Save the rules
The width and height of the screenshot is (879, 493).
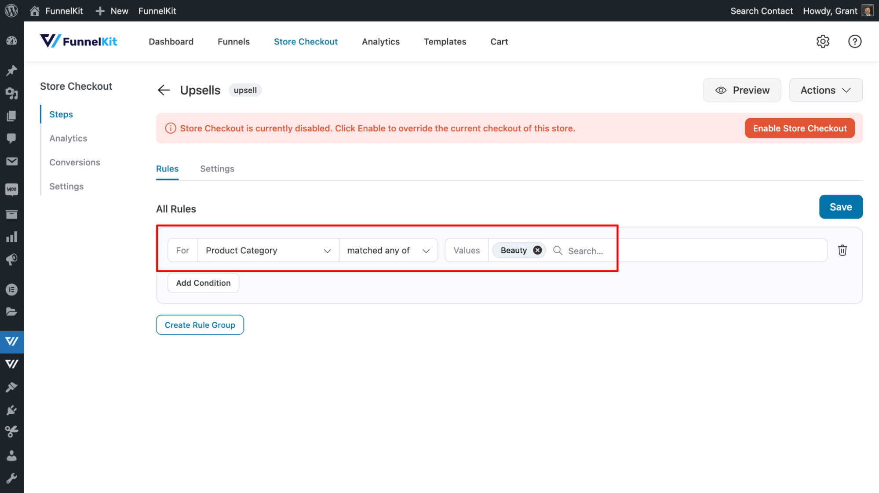[x=841, y=207]
